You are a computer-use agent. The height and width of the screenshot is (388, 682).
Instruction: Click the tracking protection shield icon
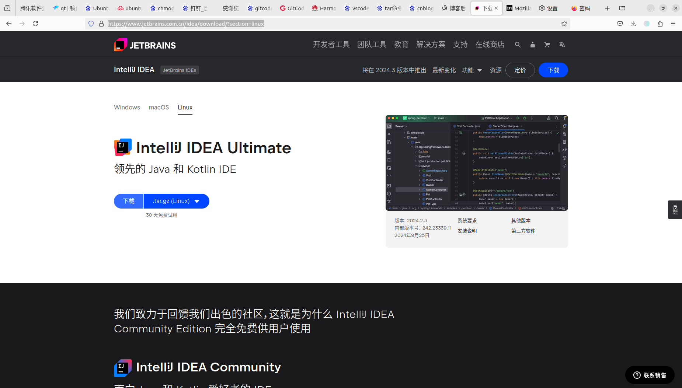(91, 24)
